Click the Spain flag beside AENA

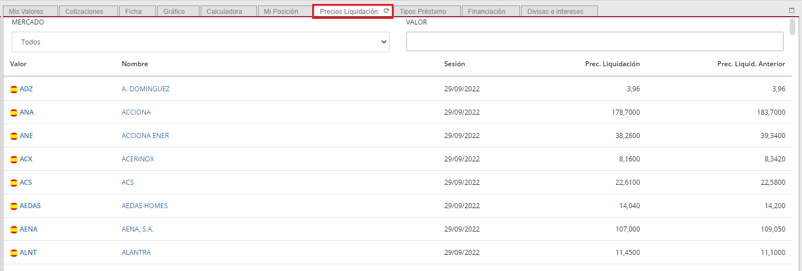(14, 229)
